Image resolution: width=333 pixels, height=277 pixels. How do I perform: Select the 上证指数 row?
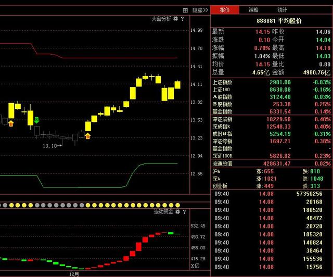click(272, 82)
